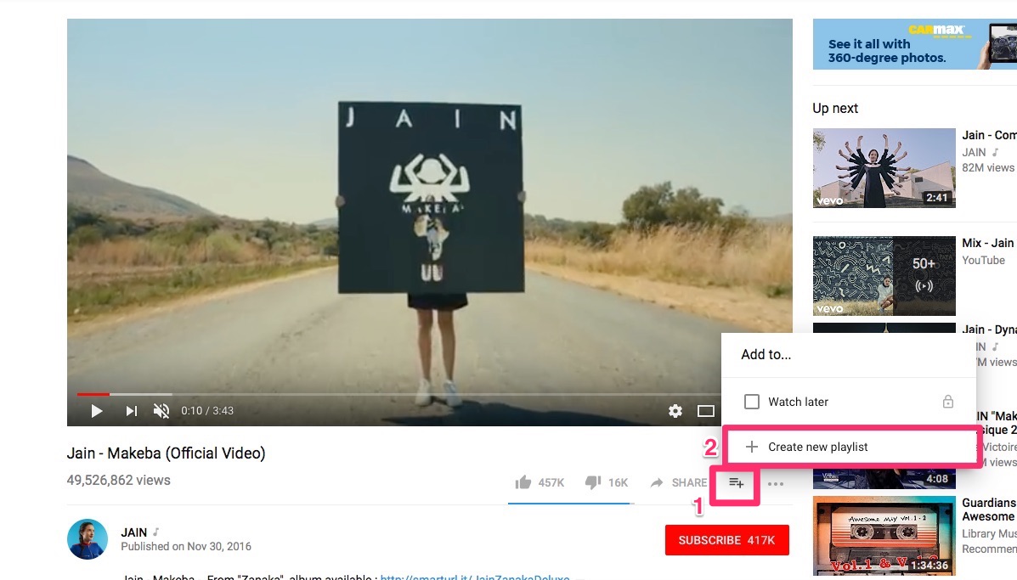Skip to next video icon
Viewport: 1017px width, 580px height.
(x=131, y=411)
